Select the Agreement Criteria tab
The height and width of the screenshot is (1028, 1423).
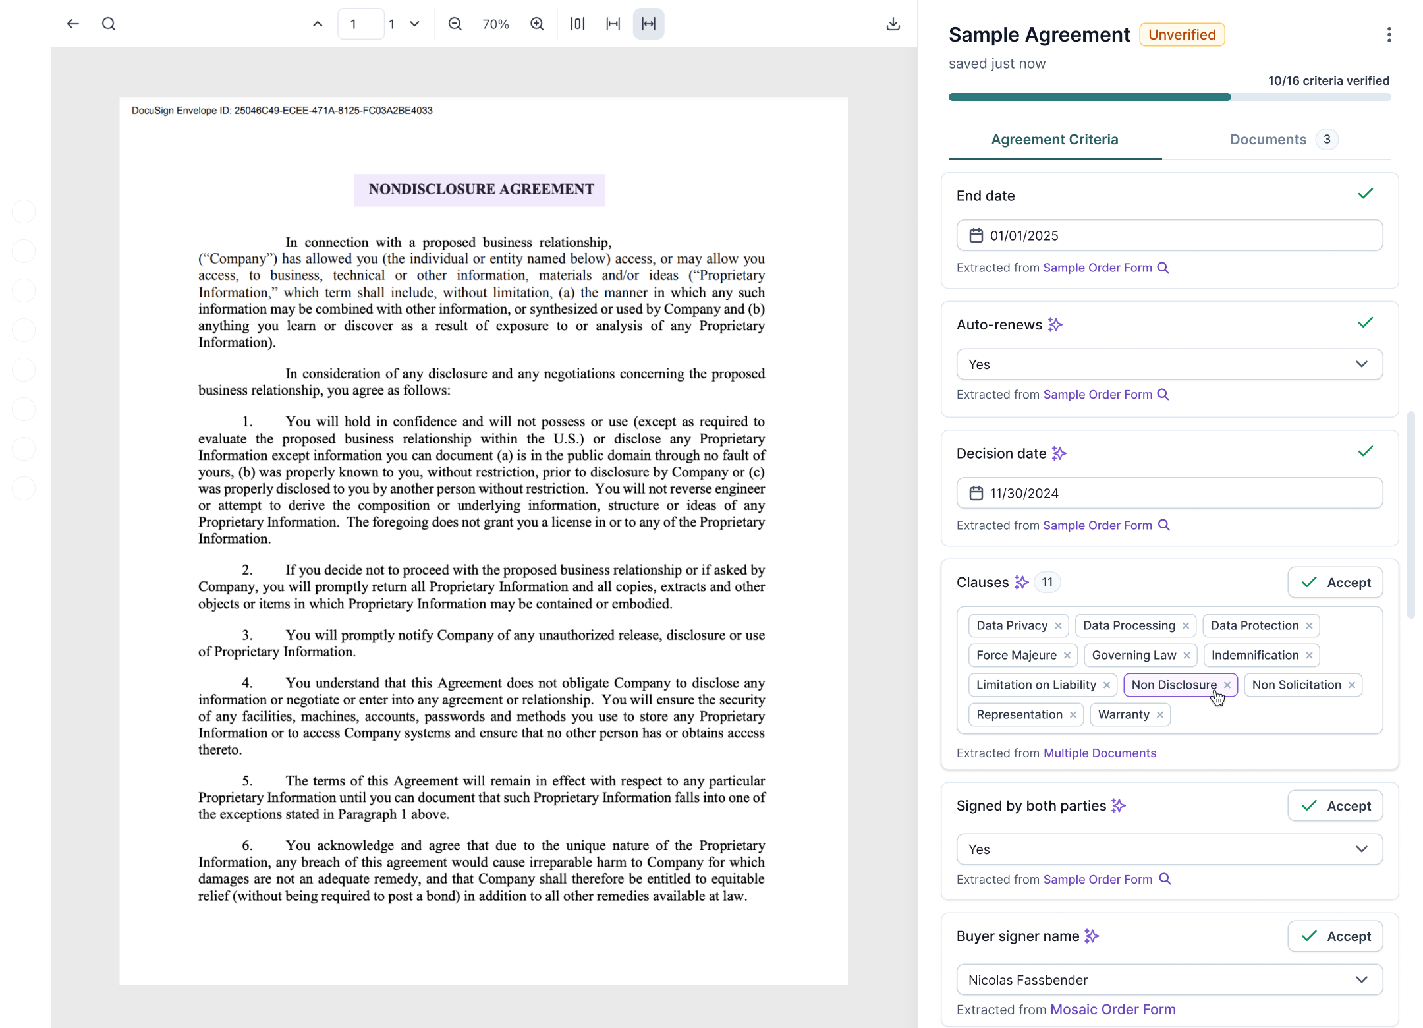coord(1054,139)
